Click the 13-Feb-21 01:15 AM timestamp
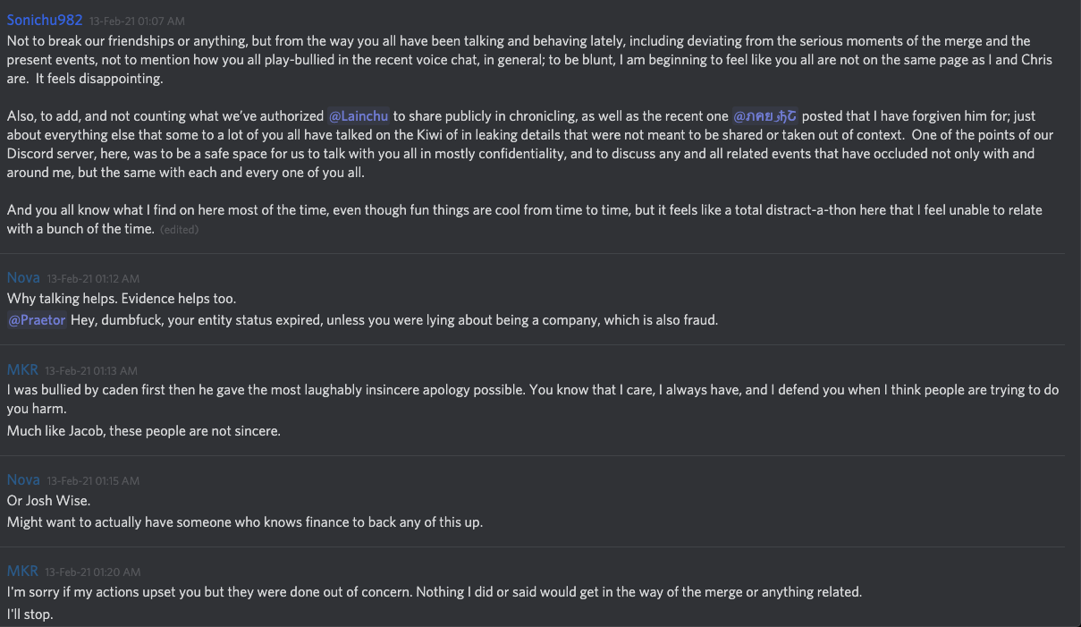This screenshot has height=627, width=1081. click(93, 481)
